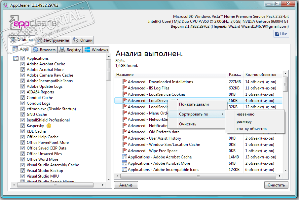Click the Разм... column header
This screenshot has width=299, height=200.
point(235,75)
